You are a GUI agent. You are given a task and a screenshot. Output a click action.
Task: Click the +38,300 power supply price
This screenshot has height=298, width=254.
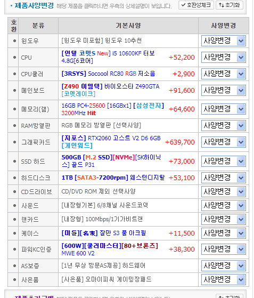coord(182,249)
